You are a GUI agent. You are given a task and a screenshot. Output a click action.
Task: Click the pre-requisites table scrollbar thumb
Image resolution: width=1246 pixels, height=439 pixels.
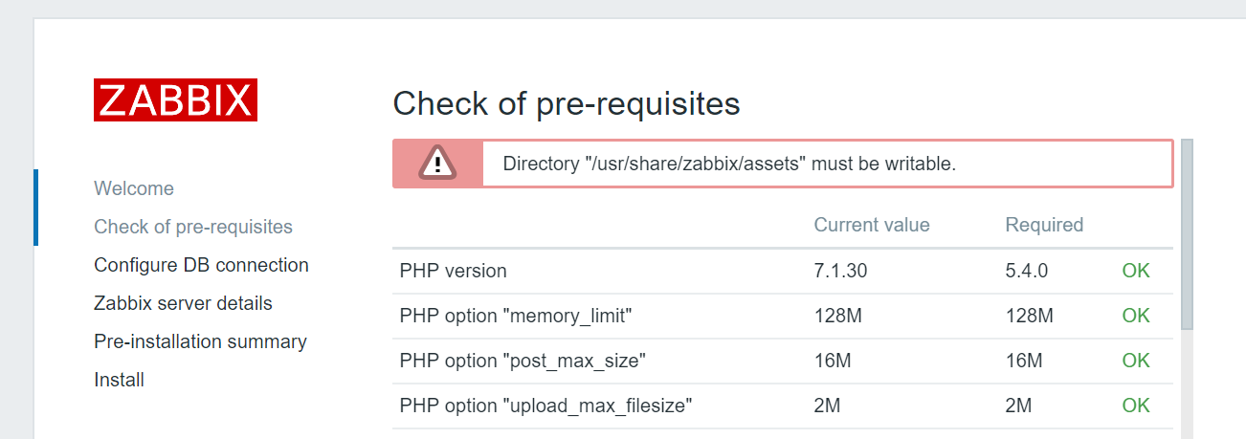tap(1187, 234)
